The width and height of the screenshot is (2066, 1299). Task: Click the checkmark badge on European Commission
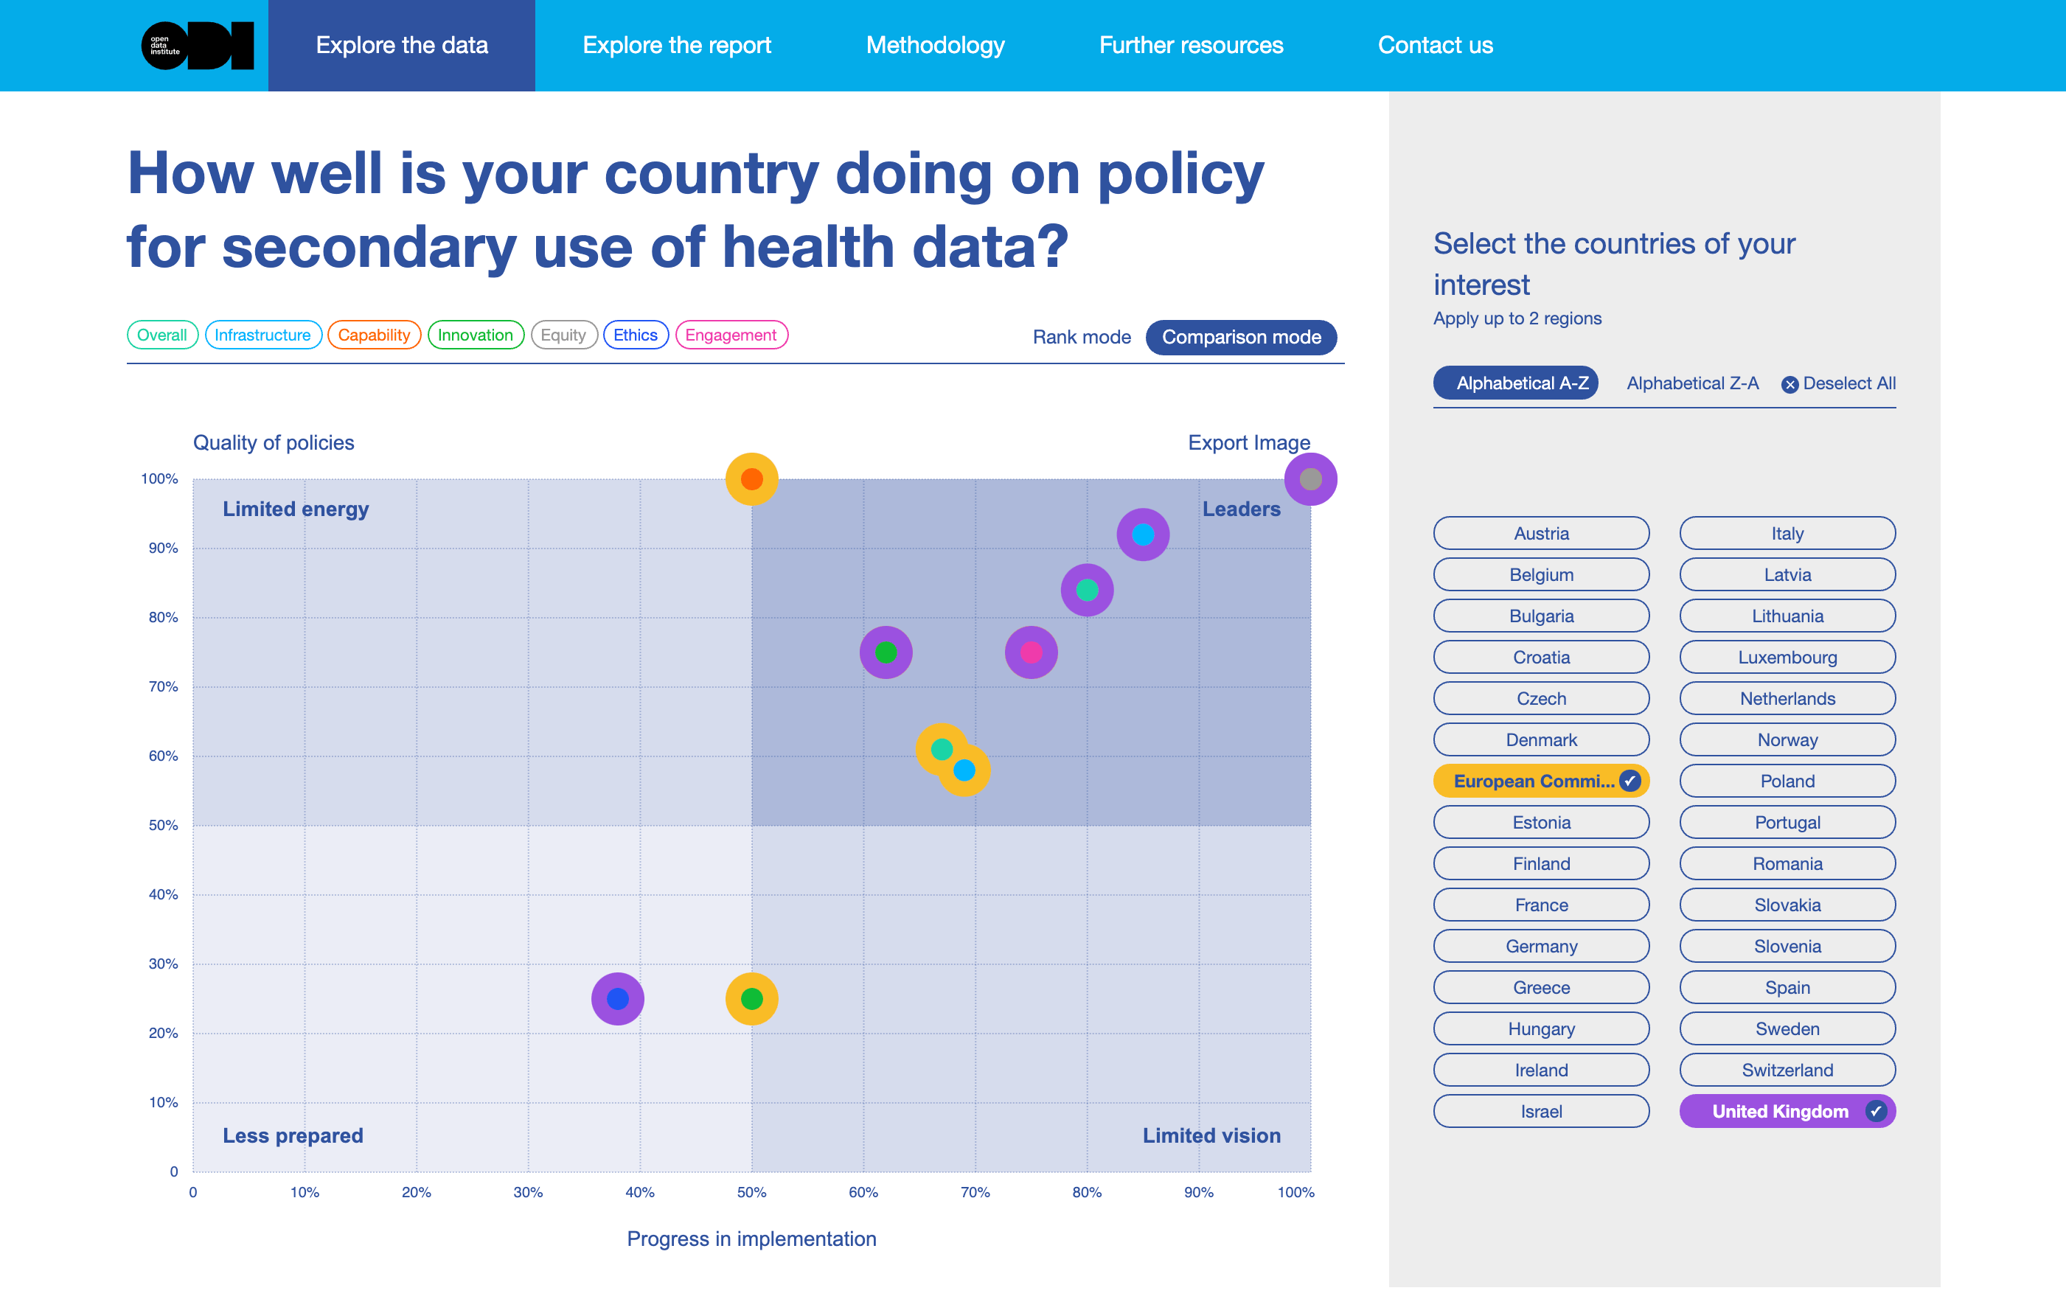(1630, 781)
